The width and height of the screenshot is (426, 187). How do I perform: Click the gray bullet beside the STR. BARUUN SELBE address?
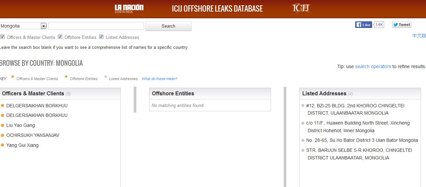point(303,150)
